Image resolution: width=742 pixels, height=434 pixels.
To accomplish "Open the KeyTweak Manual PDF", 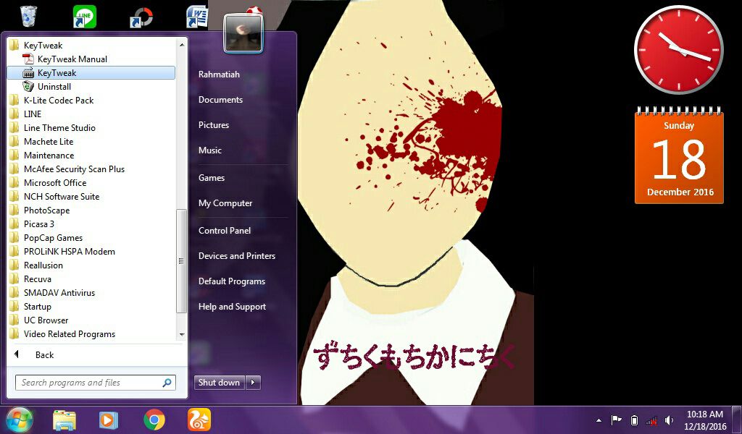I will click(x=72, y=59).
